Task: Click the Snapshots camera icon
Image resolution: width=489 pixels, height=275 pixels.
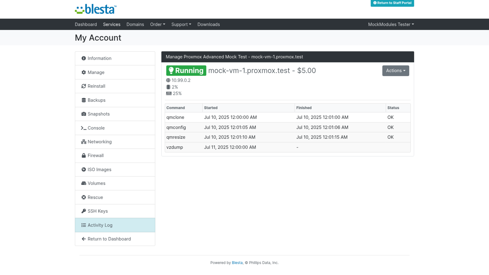Action: 84,114
